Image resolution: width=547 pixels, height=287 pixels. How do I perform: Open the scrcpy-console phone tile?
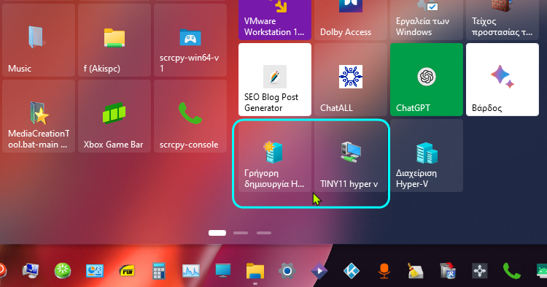click(190, 116)
